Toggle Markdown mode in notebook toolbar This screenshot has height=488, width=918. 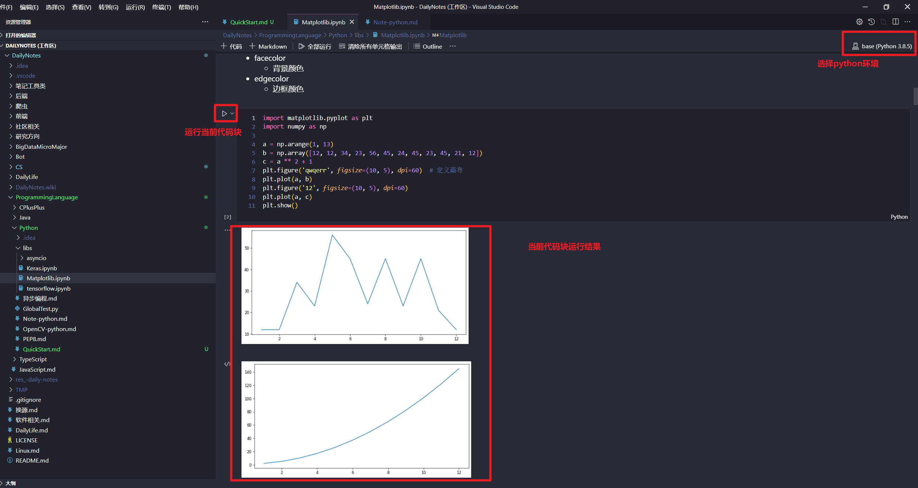(x=269, y=46)
